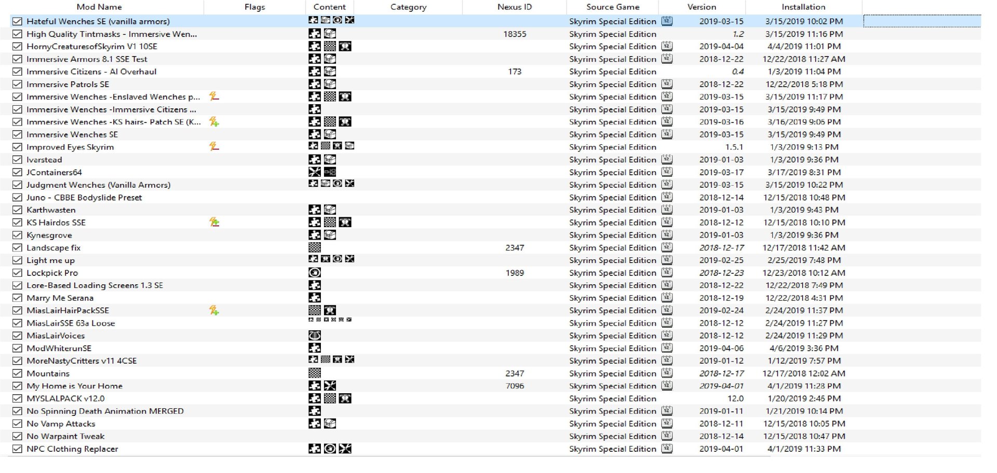The height and width of the screenshot is (473, 997).
Task: Click the content icon in the MiasLairVoices row
Action: (315, 336)
